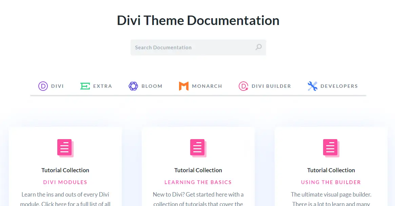Click the Developers wrench and screwdriver icon

point(312,86)
